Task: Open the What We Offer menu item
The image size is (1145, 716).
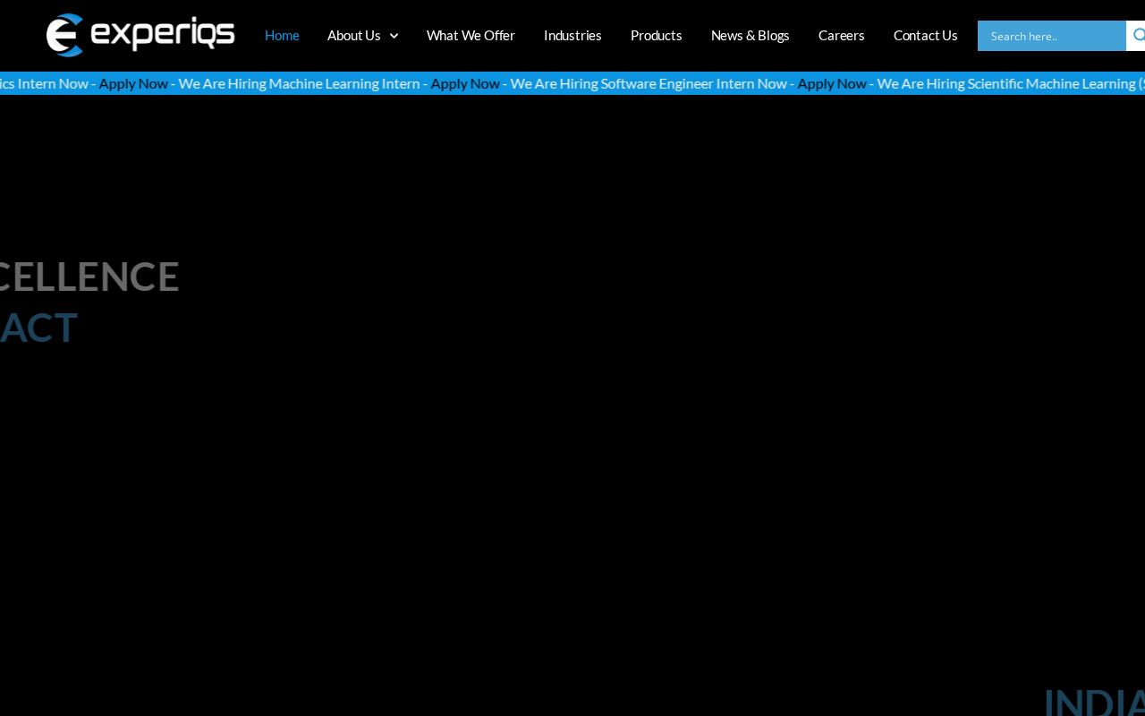Action: tap(471, 36)
